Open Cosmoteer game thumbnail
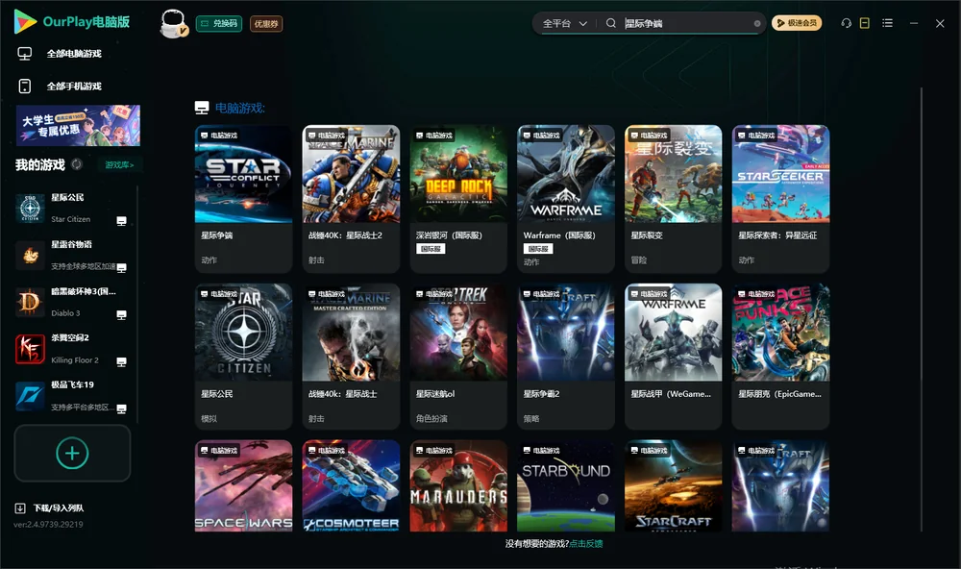This screenshot has width=961, height=569. 351,485
